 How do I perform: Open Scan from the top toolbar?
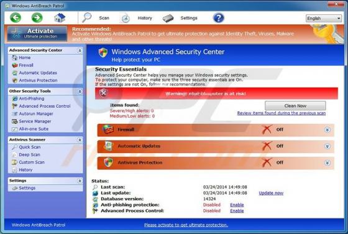click(x=104, y=18)
